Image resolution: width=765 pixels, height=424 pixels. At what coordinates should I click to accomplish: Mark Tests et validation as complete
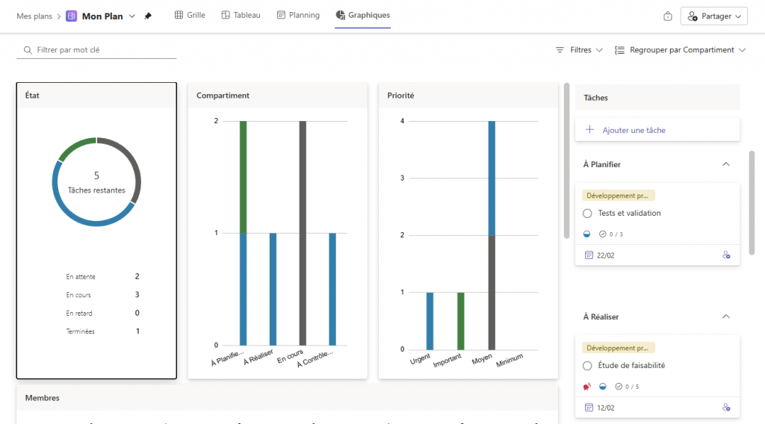pyautogui.click(x=587, y=213)
